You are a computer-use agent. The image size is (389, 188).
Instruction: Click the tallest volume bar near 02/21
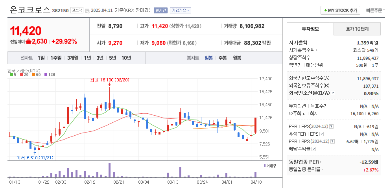coord(109,170)
